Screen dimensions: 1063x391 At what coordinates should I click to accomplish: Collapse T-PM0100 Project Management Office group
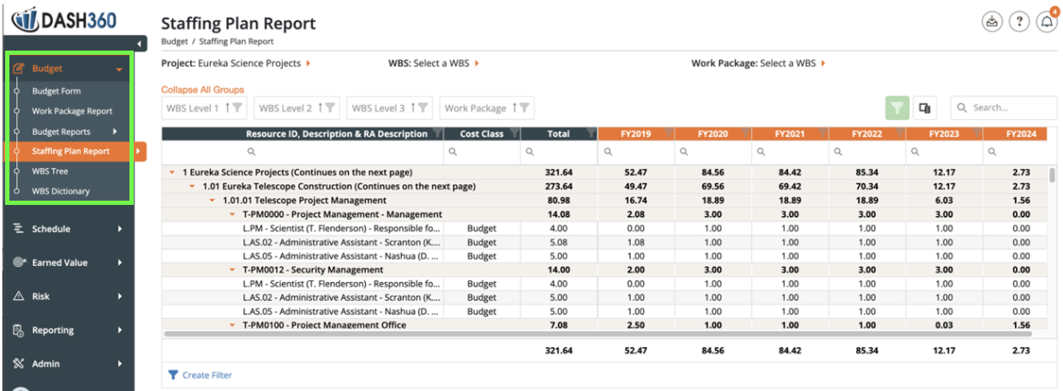tap(232, 325)
